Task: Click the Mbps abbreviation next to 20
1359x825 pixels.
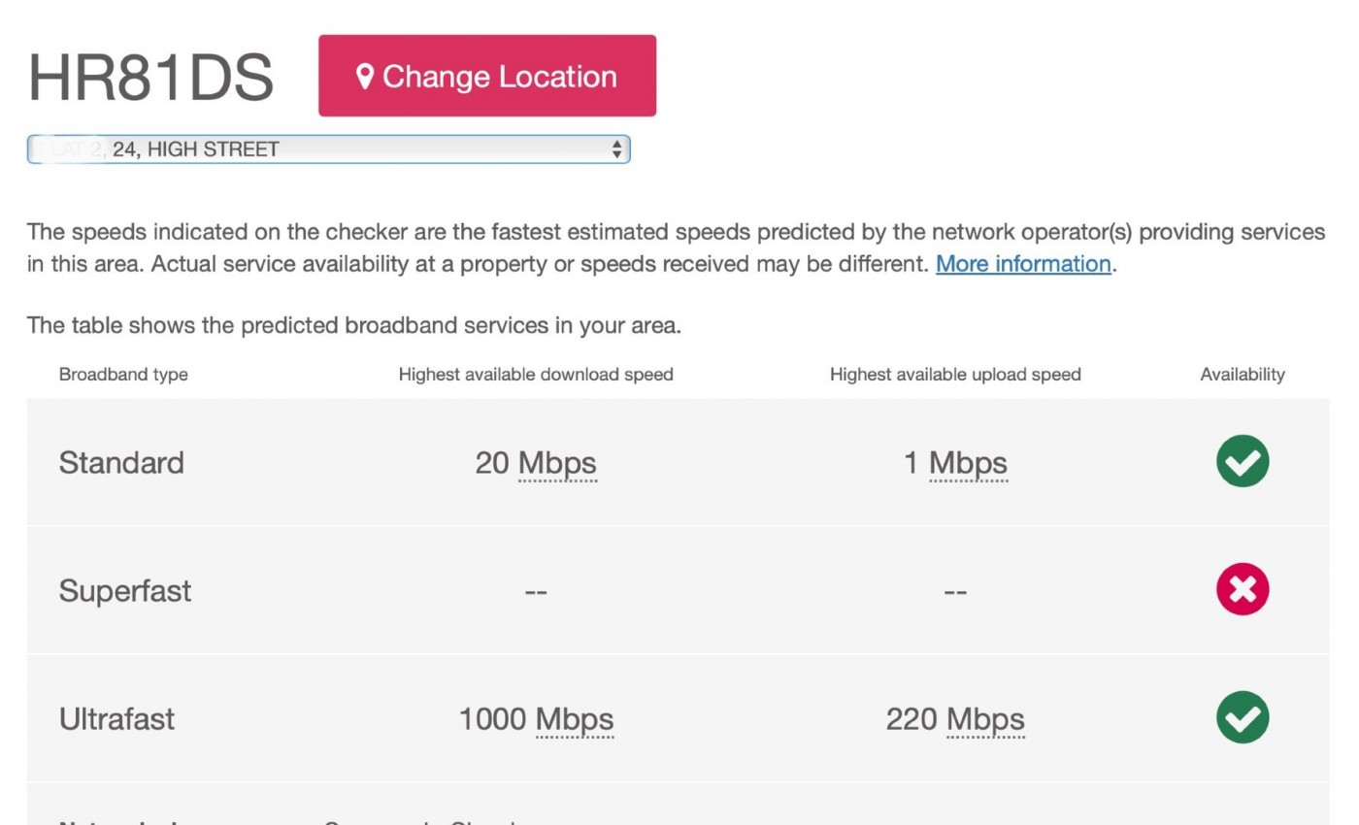Action: [x=557, y=463]
